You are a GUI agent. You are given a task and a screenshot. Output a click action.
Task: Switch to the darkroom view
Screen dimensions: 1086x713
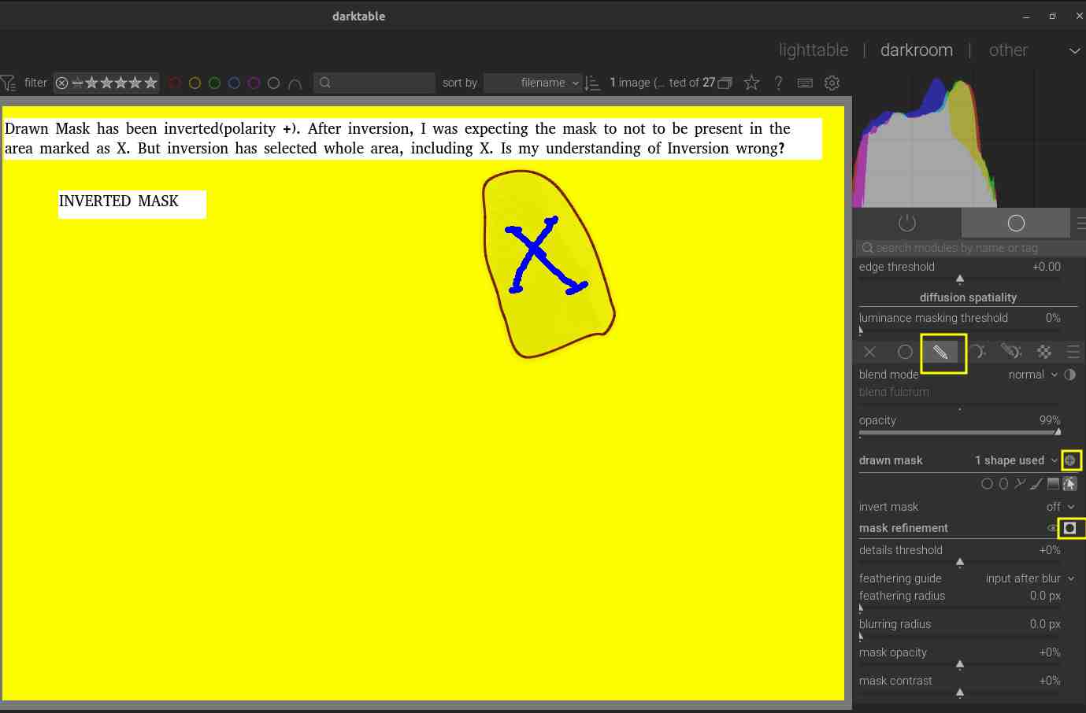[917, 50]
